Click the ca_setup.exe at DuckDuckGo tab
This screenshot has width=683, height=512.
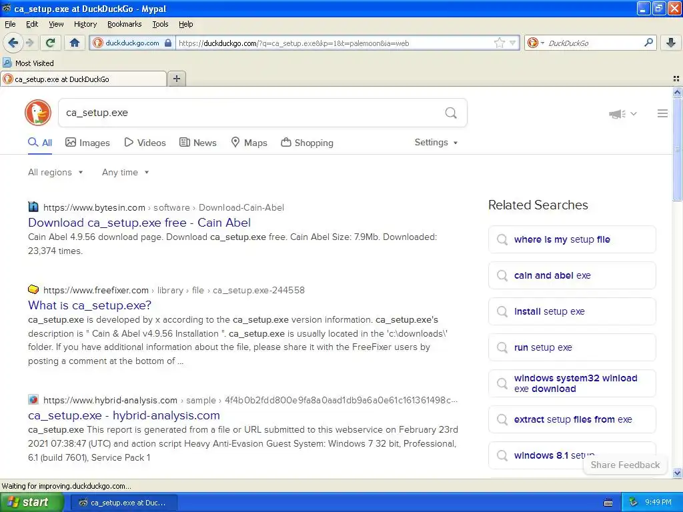83,79
